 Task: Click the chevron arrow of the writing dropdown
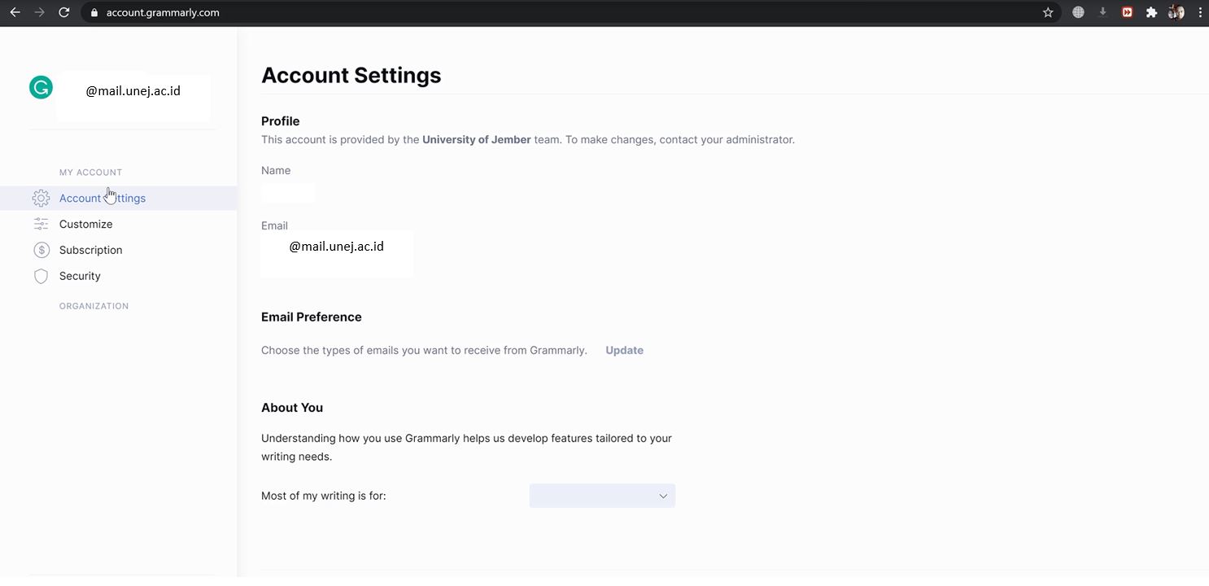coord(663,496)
